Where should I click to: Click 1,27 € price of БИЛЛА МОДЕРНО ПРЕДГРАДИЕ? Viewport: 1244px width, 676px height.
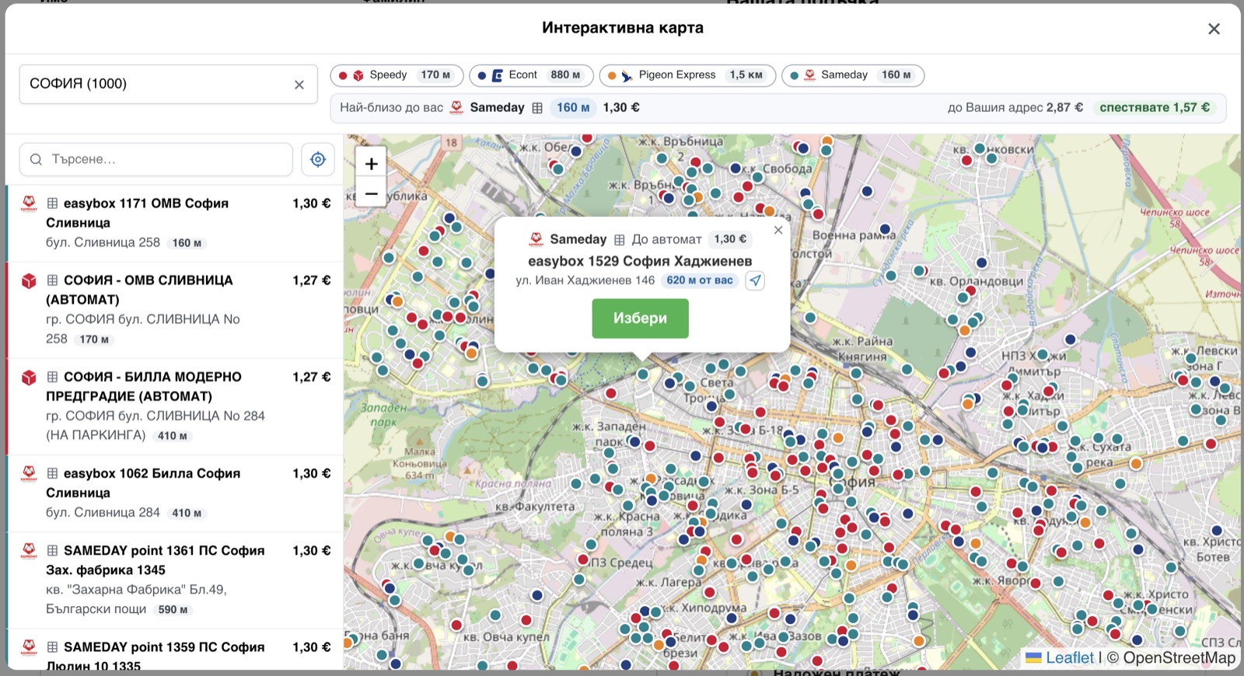312,377
